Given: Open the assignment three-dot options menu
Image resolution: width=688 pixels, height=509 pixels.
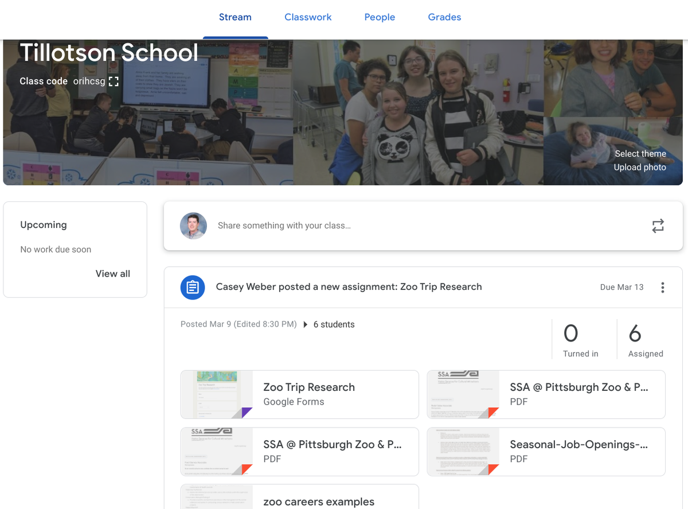Looking at the screenshot, I should pos(662,287).
